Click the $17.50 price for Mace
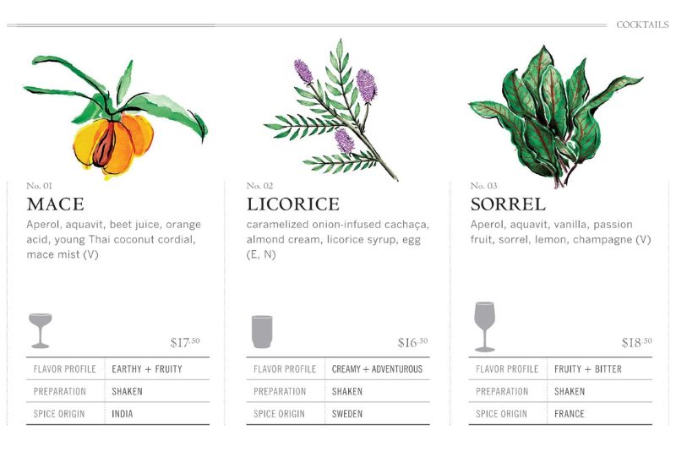The image size is (676, 452). pos(184,342)
